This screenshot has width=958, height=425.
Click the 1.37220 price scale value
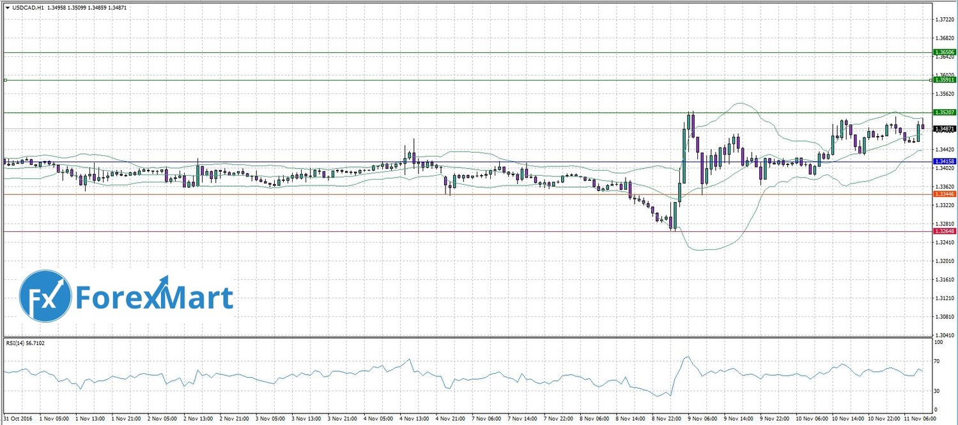[x=943, y=20]
